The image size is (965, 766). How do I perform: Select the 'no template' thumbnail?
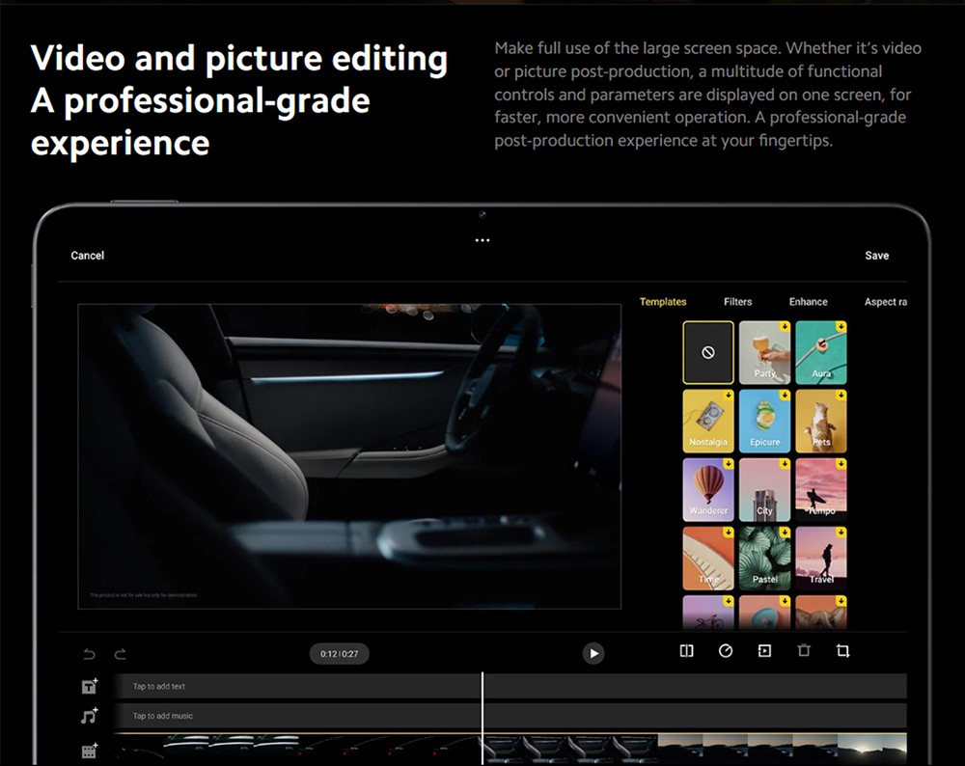[708, 353]
